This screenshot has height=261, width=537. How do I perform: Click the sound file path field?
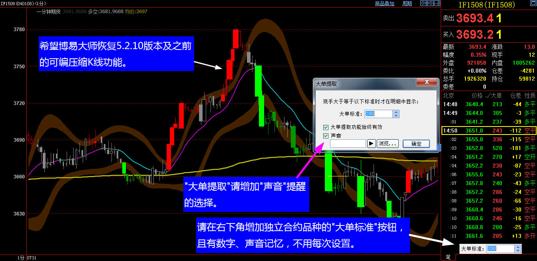pos(348,144)
